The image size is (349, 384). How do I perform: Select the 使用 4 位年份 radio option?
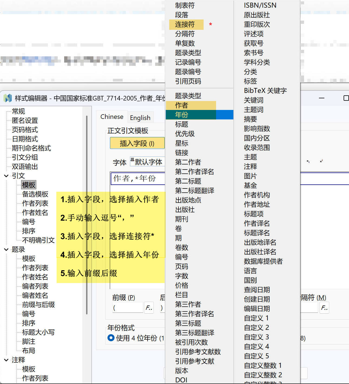coord(111,338)
